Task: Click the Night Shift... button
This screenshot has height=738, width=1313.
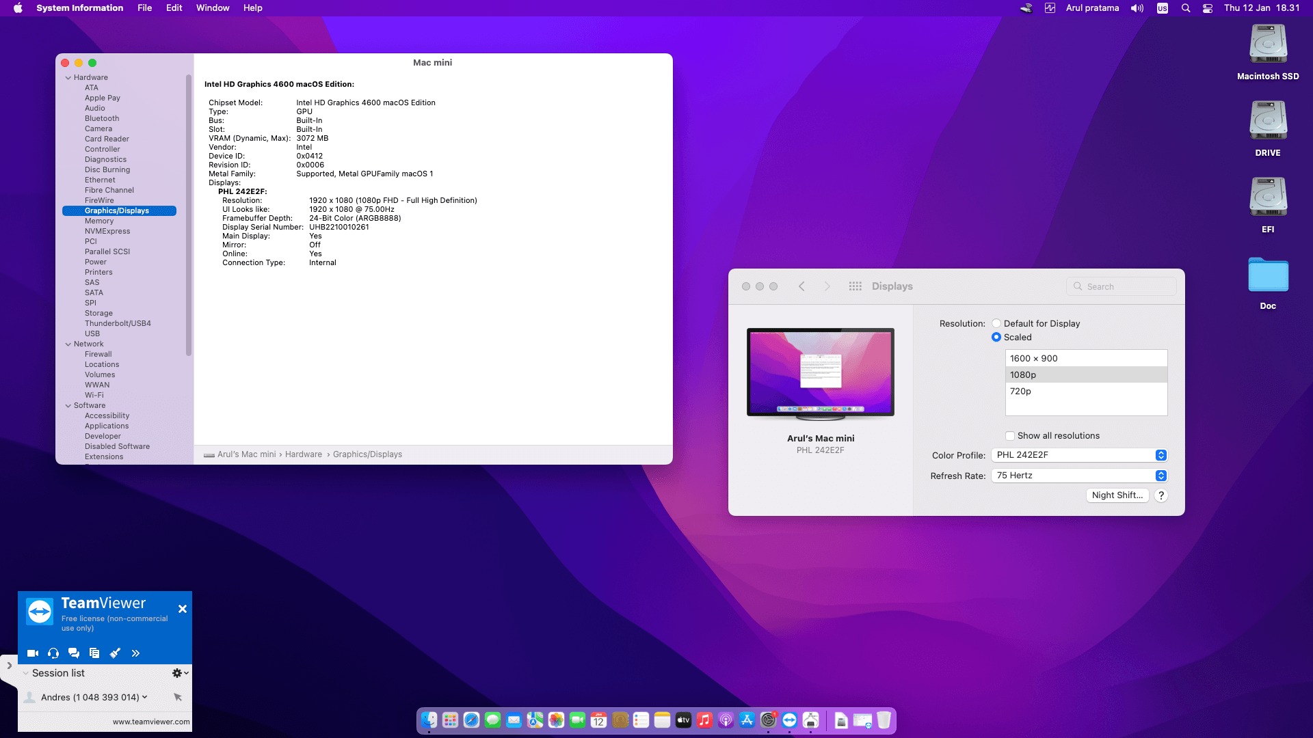Action: (1117, 495)
